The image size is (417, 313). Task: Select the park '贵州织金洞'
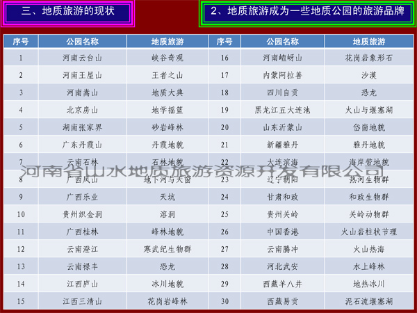(83, 214)
